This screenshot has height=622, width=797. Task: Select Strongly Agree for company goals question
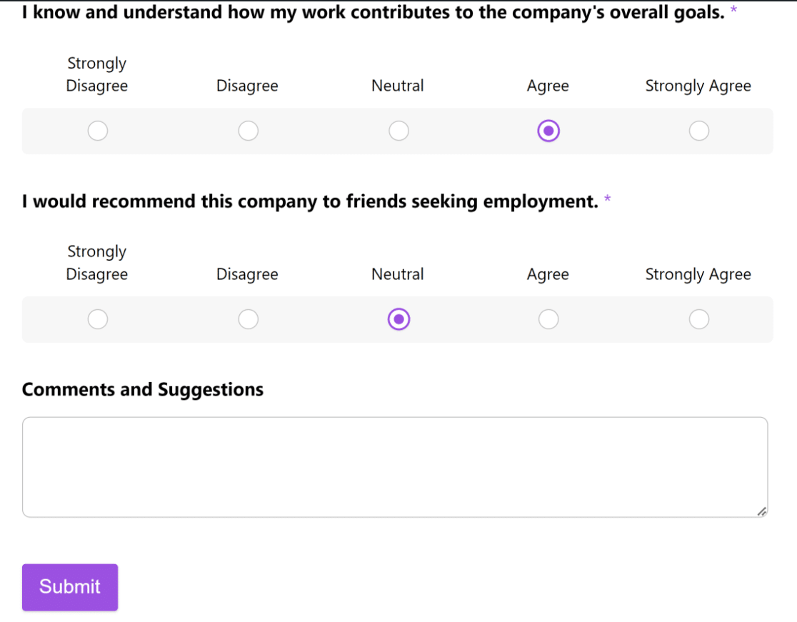699,131
